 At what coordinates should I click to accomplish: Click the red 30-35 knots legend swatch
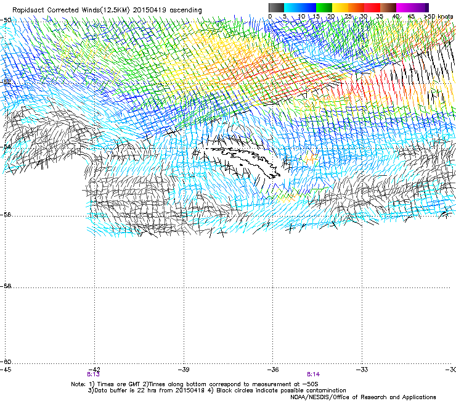pos(372,7)
